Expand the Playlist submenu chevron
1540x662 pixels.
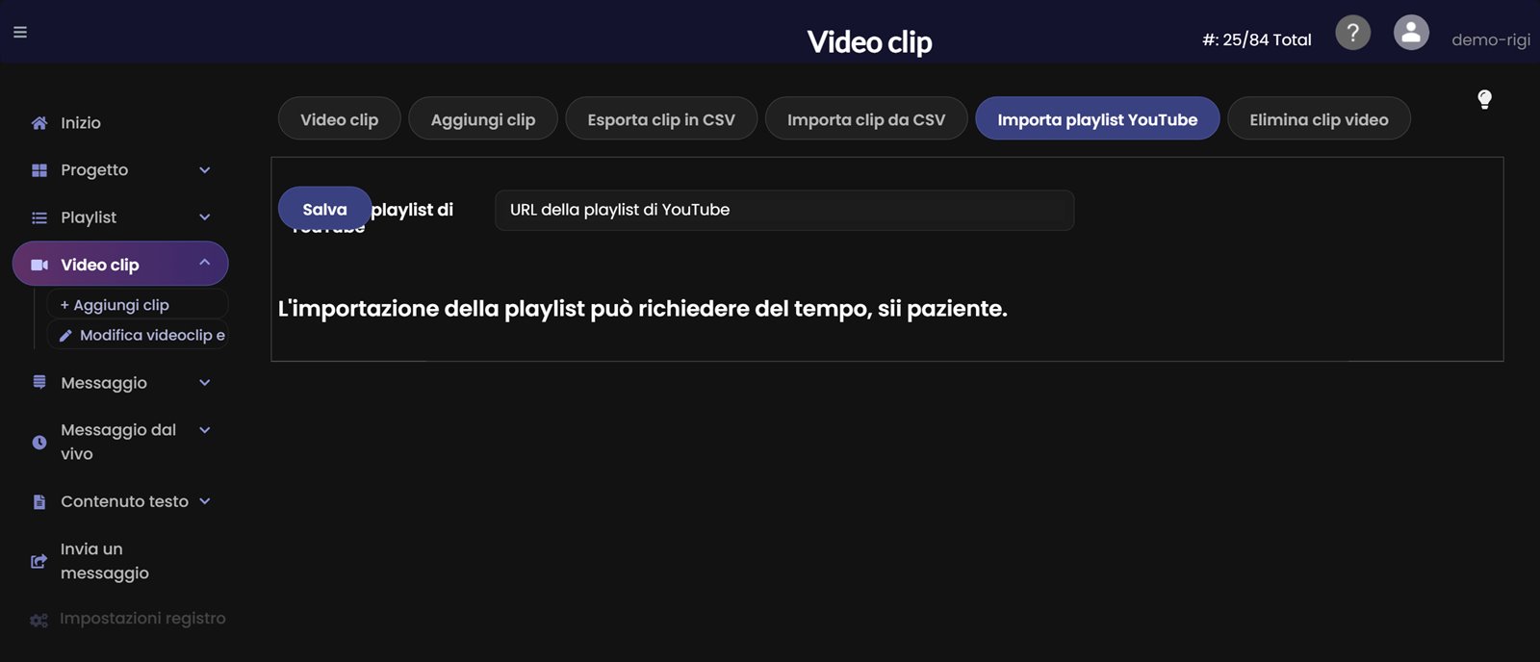(x=204, y=217)
